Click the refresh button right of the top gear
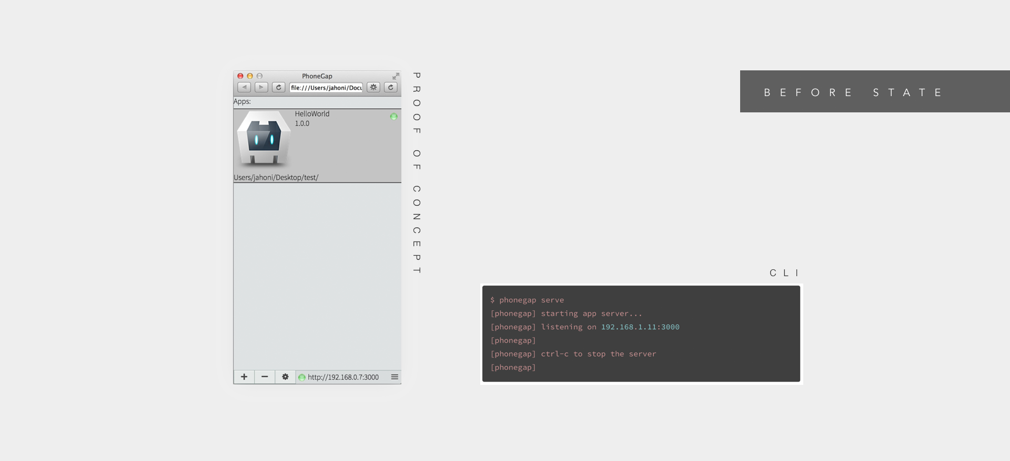 tap(391, 87)
